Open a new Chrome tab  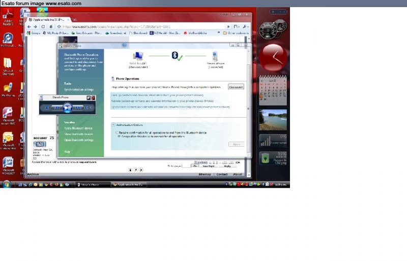[74, 20]
